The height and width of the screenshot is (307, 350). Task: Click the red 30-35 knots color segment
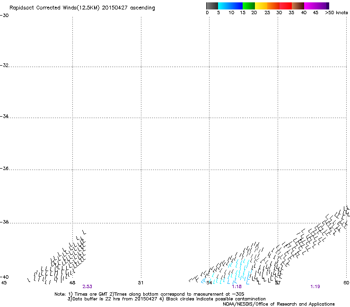click(286, 6)
